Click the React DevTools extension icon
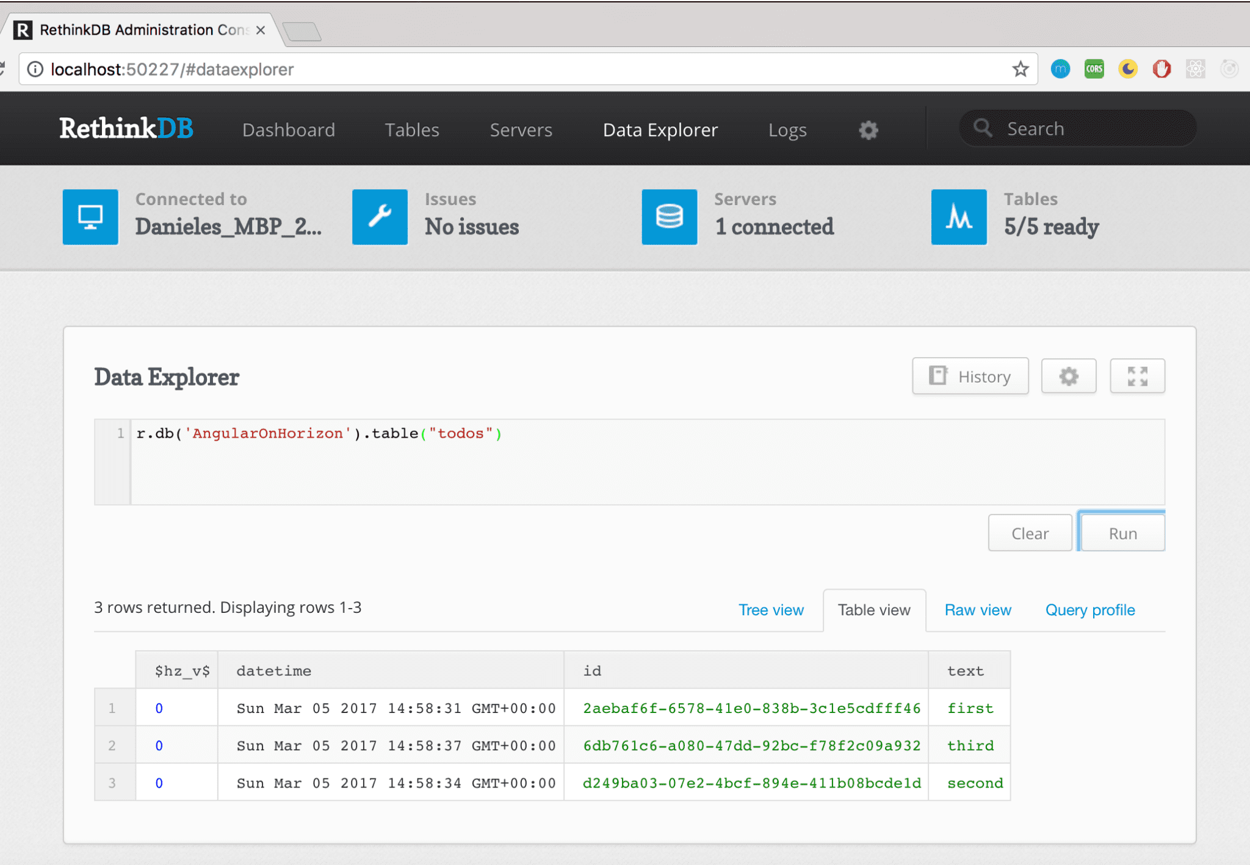 click(x=1196, y=68)
